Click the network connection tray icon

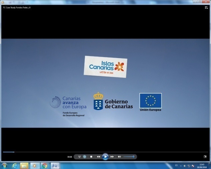coord(189,166)
